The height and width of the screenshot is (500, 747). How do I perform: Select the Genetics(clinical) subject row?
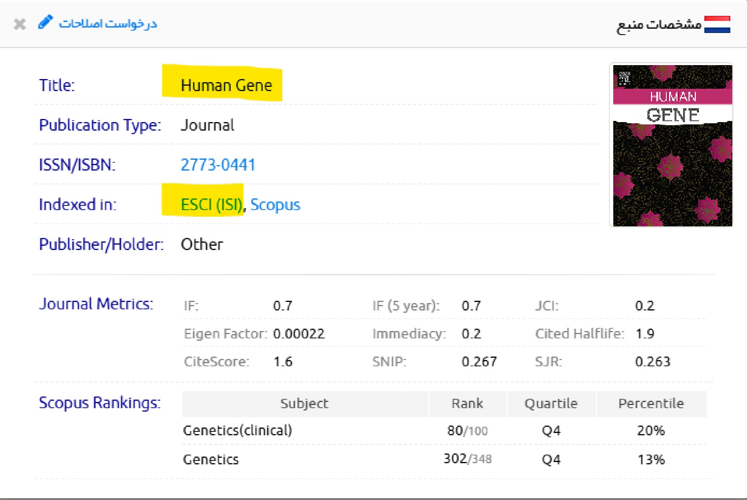coord(237,430)
